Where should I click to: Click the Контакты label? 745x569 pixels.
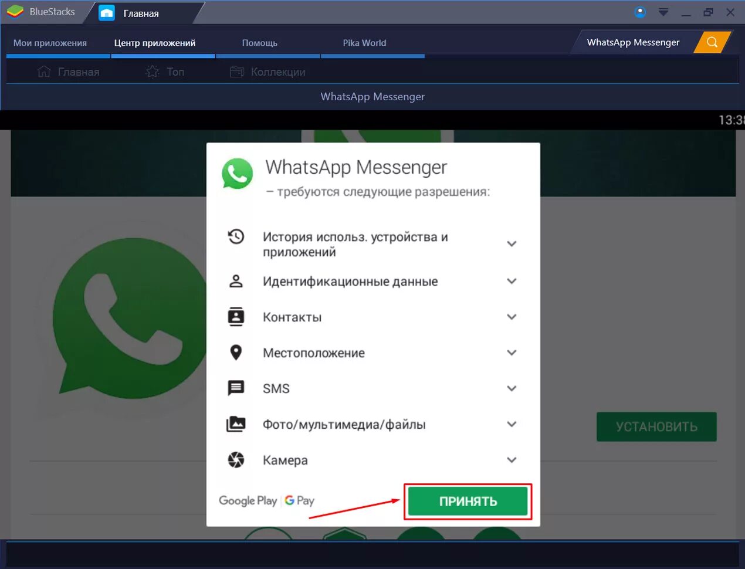coord(292,317)
